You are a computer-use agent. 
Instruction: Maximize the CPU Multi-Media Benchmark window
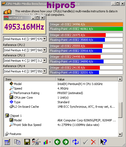point(117,4)
